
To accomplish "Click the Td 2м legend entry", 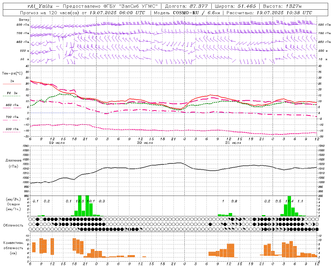I will pyautogui.click(x=12, y=93).
